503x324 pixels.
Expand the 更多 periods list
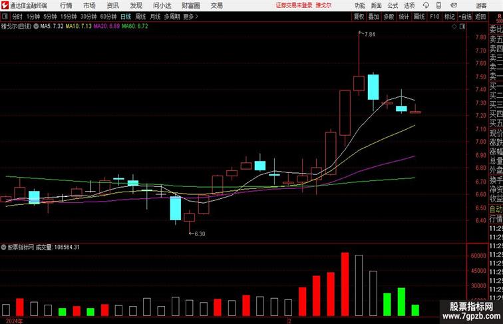pos(190,17)
